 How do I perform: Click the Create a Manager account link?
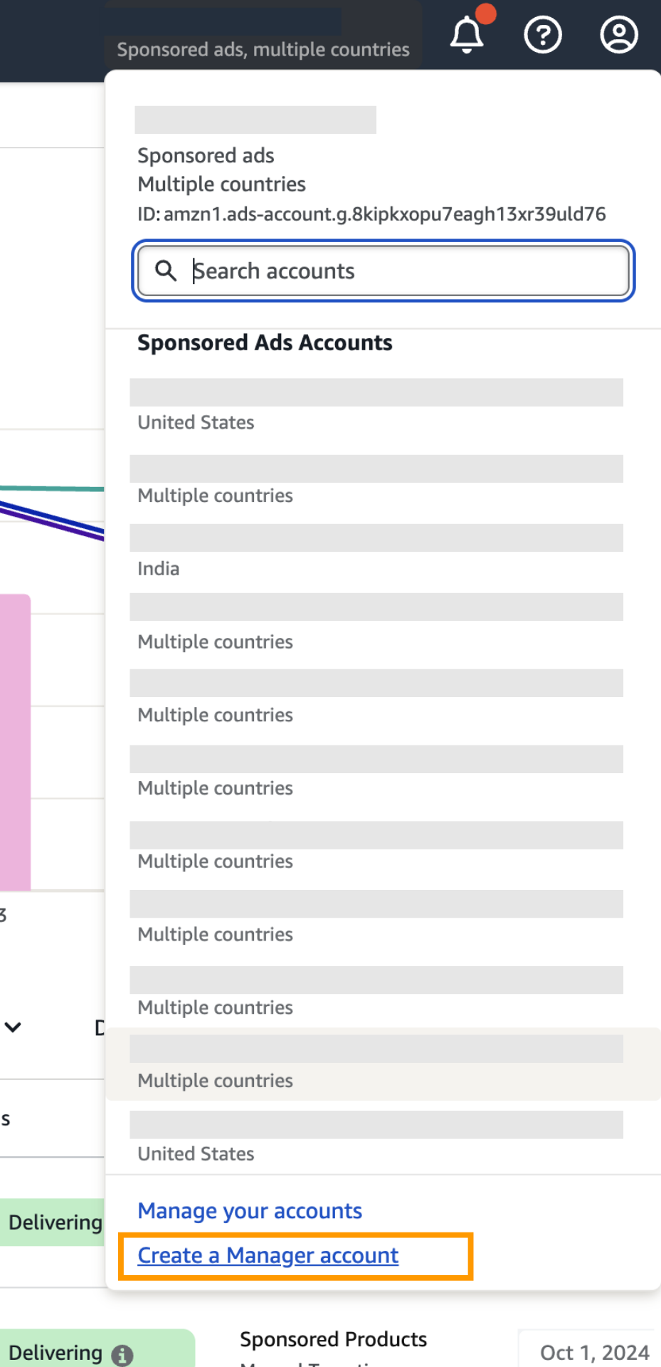pyautogui.click(x=268, y=1255)
